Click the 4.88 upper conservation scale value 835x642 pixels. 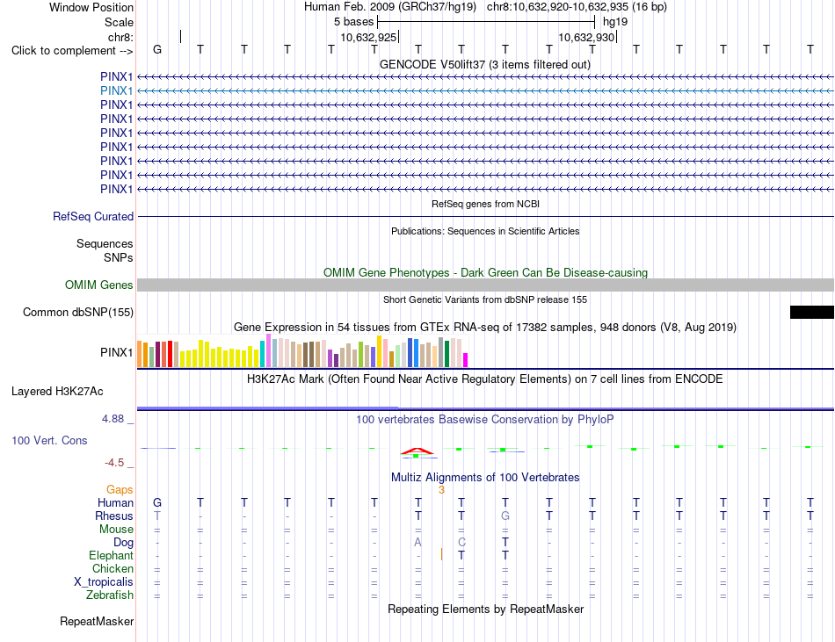point(113,419)
